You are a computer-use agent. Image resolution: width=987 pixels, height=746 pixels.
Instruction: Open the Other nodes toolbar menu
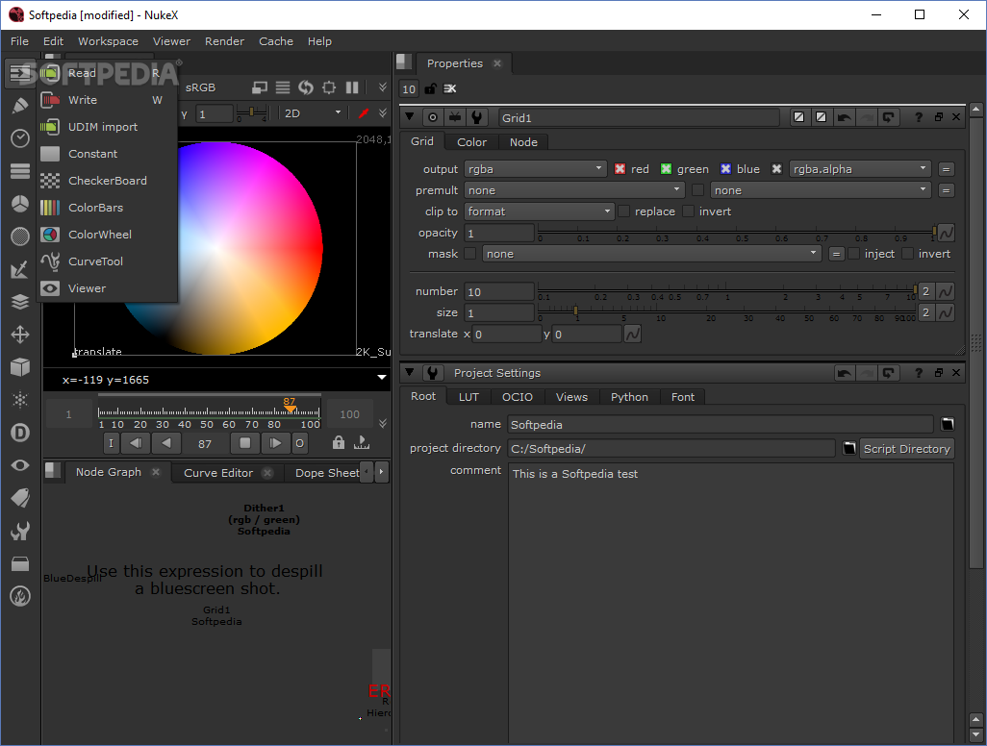(20, 563)
